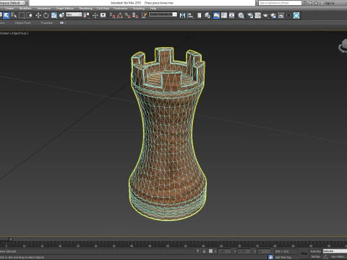Open Render Setup dialog
The height and width of the screenshot is (260, 347).
tap(250, 15)
